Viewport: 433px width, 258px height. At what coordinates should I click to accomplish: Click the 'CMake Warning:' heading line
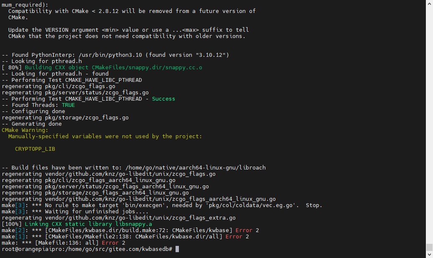coord(25,130)
